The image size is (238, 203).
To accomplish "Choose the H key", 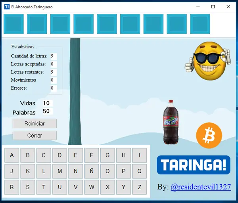I will click(x=123, y=155).
